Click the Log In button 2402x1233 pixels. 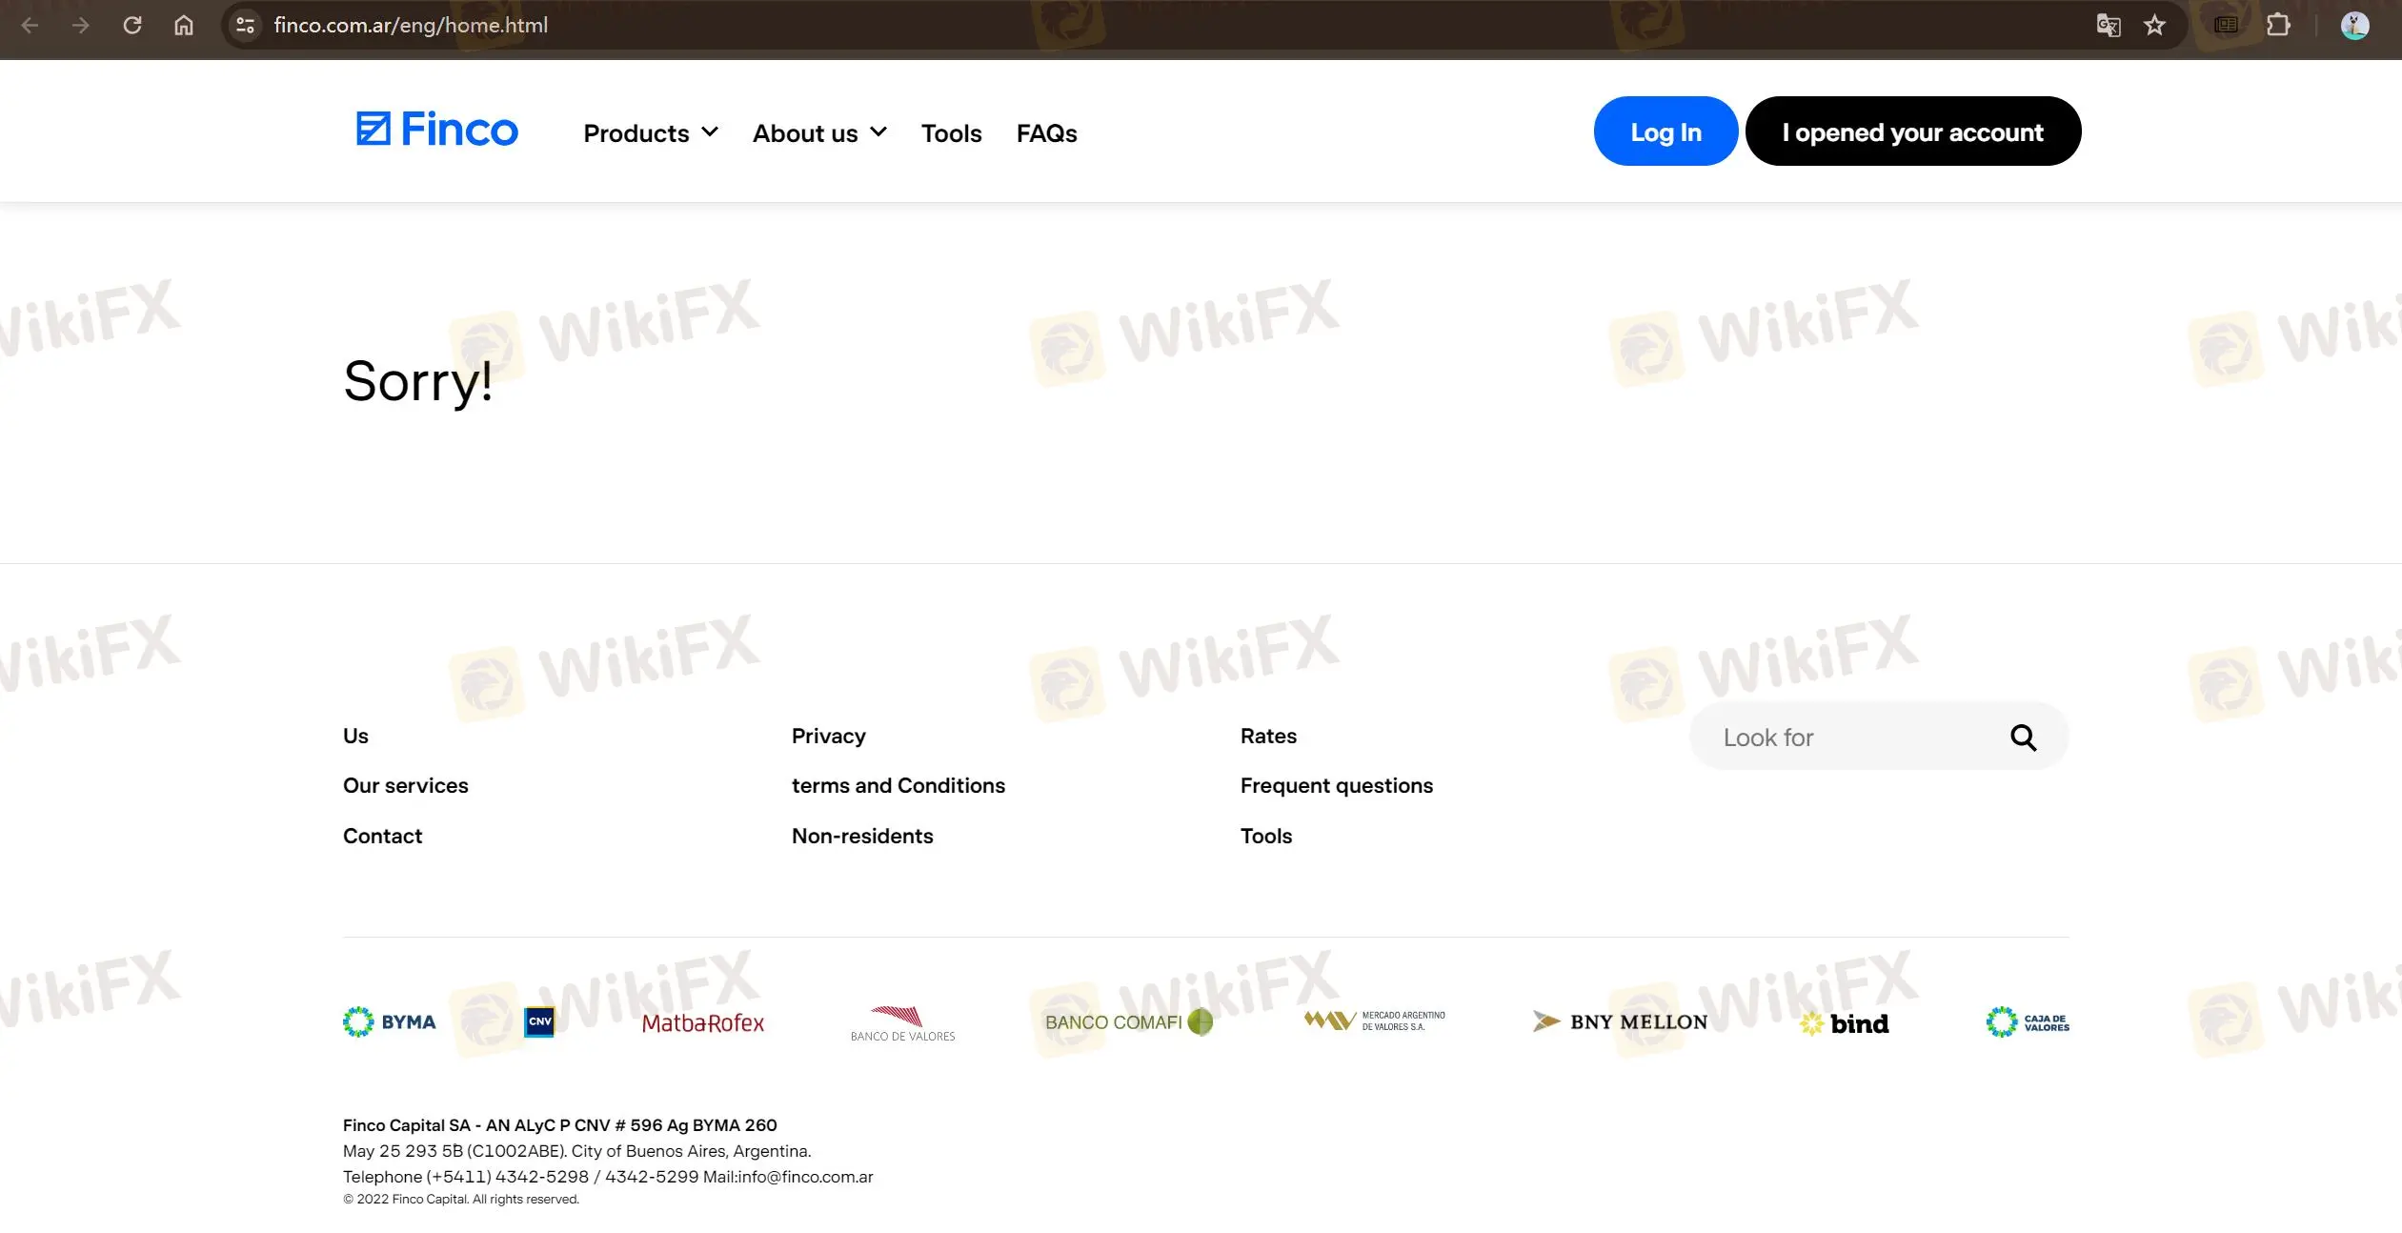[x=1666, y=131]
